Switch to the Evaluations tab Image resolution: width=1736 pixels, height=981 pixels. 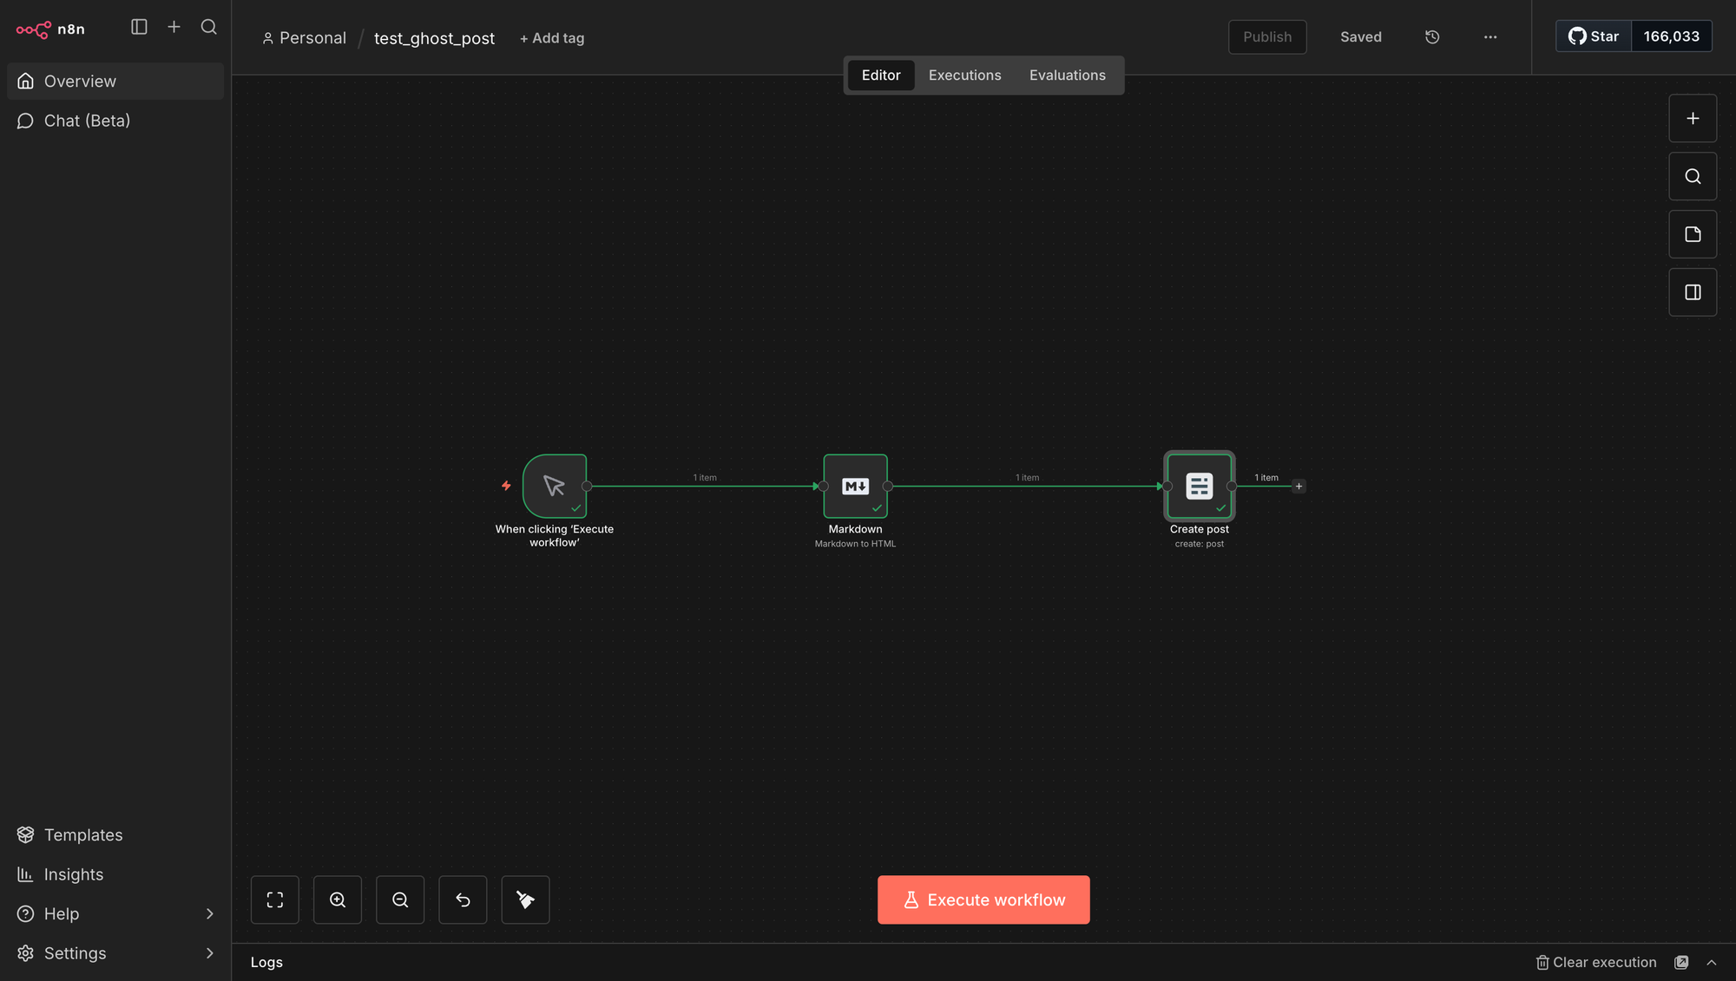point(1067,75)
